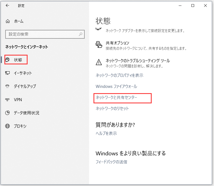The height and width of the screenshot is (186, 214).
Task: Focus the 設定の検索 search box
Action: pyautogui.click(x=45, y=34)
